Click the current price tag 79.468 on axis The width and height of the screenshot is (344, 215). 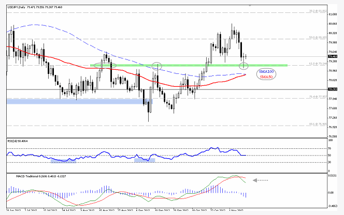coord(332,56)
